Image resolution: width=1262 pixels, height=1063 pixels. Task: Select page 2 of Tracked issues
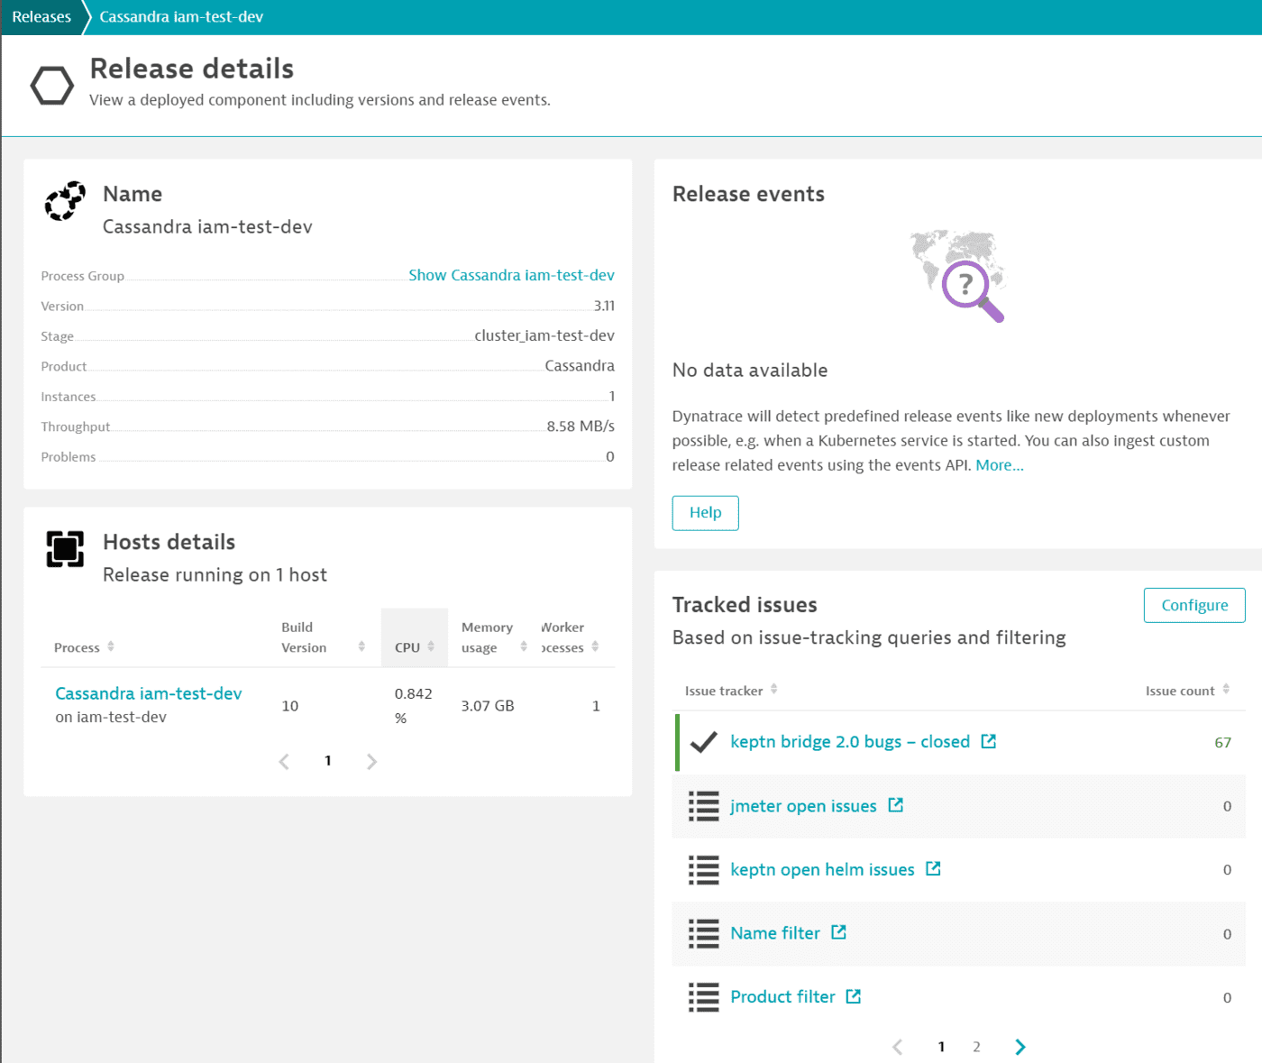pos(976,1046)
